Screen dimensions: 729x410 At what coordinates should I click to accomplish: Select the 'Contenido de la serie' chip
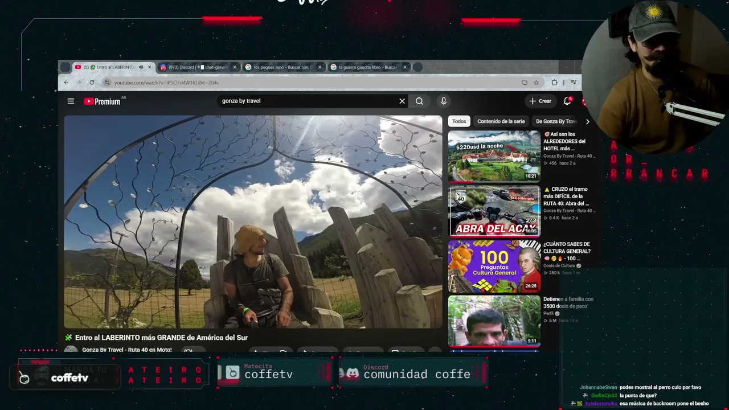point(501,121)
